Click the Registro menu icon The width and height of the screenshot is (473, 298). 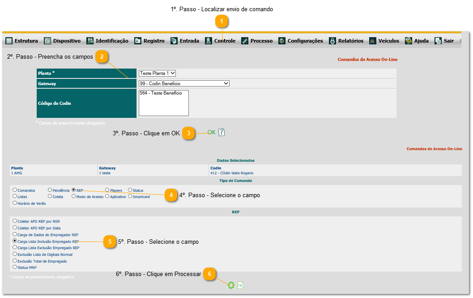(x=138, y=41)
